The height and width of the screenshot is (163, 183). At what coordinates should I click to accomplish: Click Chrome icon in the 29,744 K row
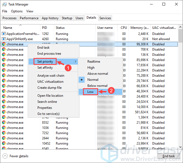4,81
